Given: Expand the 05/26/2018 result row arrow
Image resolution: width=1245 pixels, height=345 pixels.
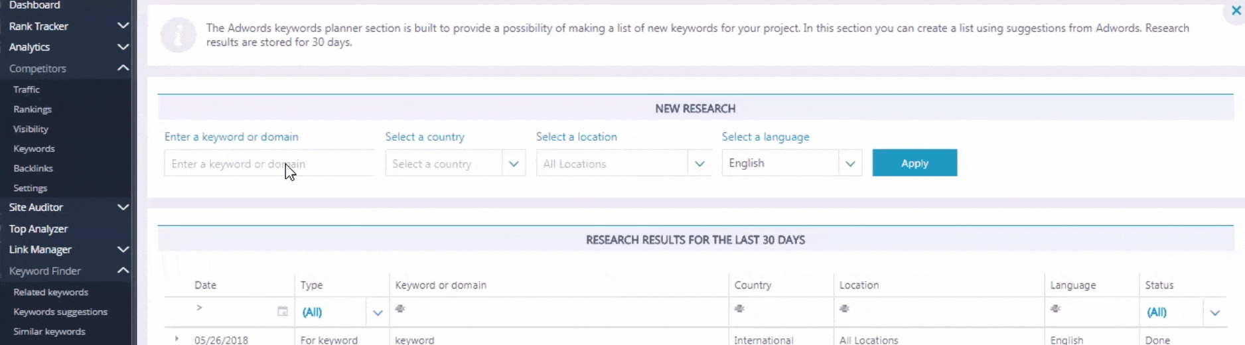Looking at the screenshot, I should [177, 338].
